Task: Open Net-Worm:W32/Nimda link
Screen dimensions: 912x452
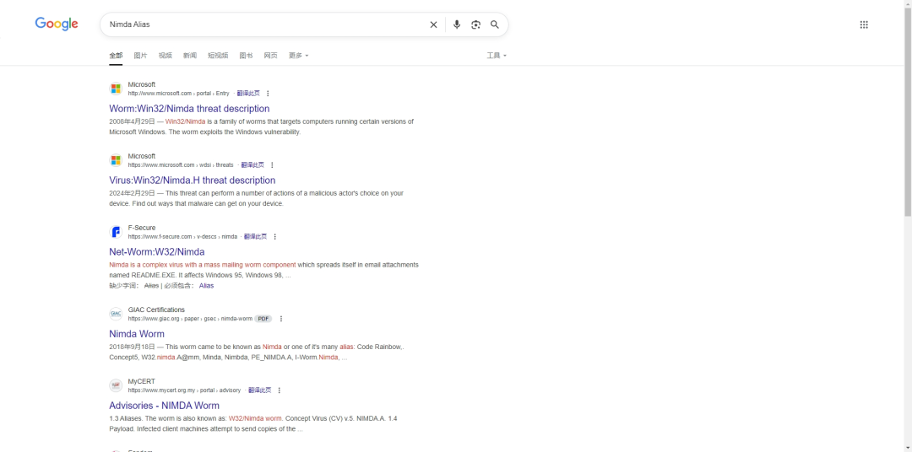Action: point(157,252)
